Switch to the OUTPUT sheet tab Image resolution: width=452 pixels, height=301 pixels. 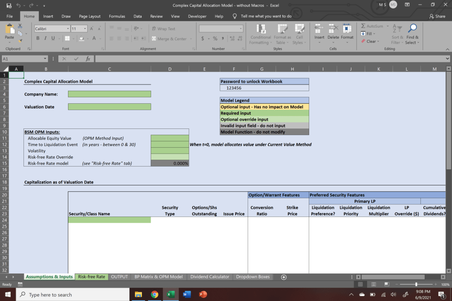click(119, 277)
